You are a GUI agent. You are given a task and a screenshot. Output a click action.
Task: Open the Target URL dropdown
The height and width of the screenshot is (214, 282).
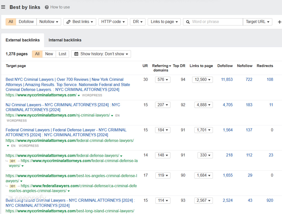pos(257,22)
